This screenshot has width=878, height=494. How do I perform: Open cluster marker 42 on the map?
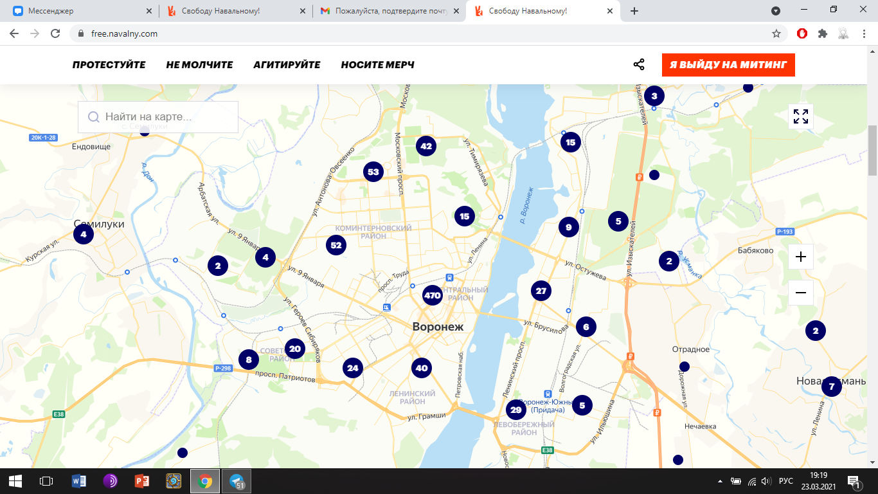point(426,146)
